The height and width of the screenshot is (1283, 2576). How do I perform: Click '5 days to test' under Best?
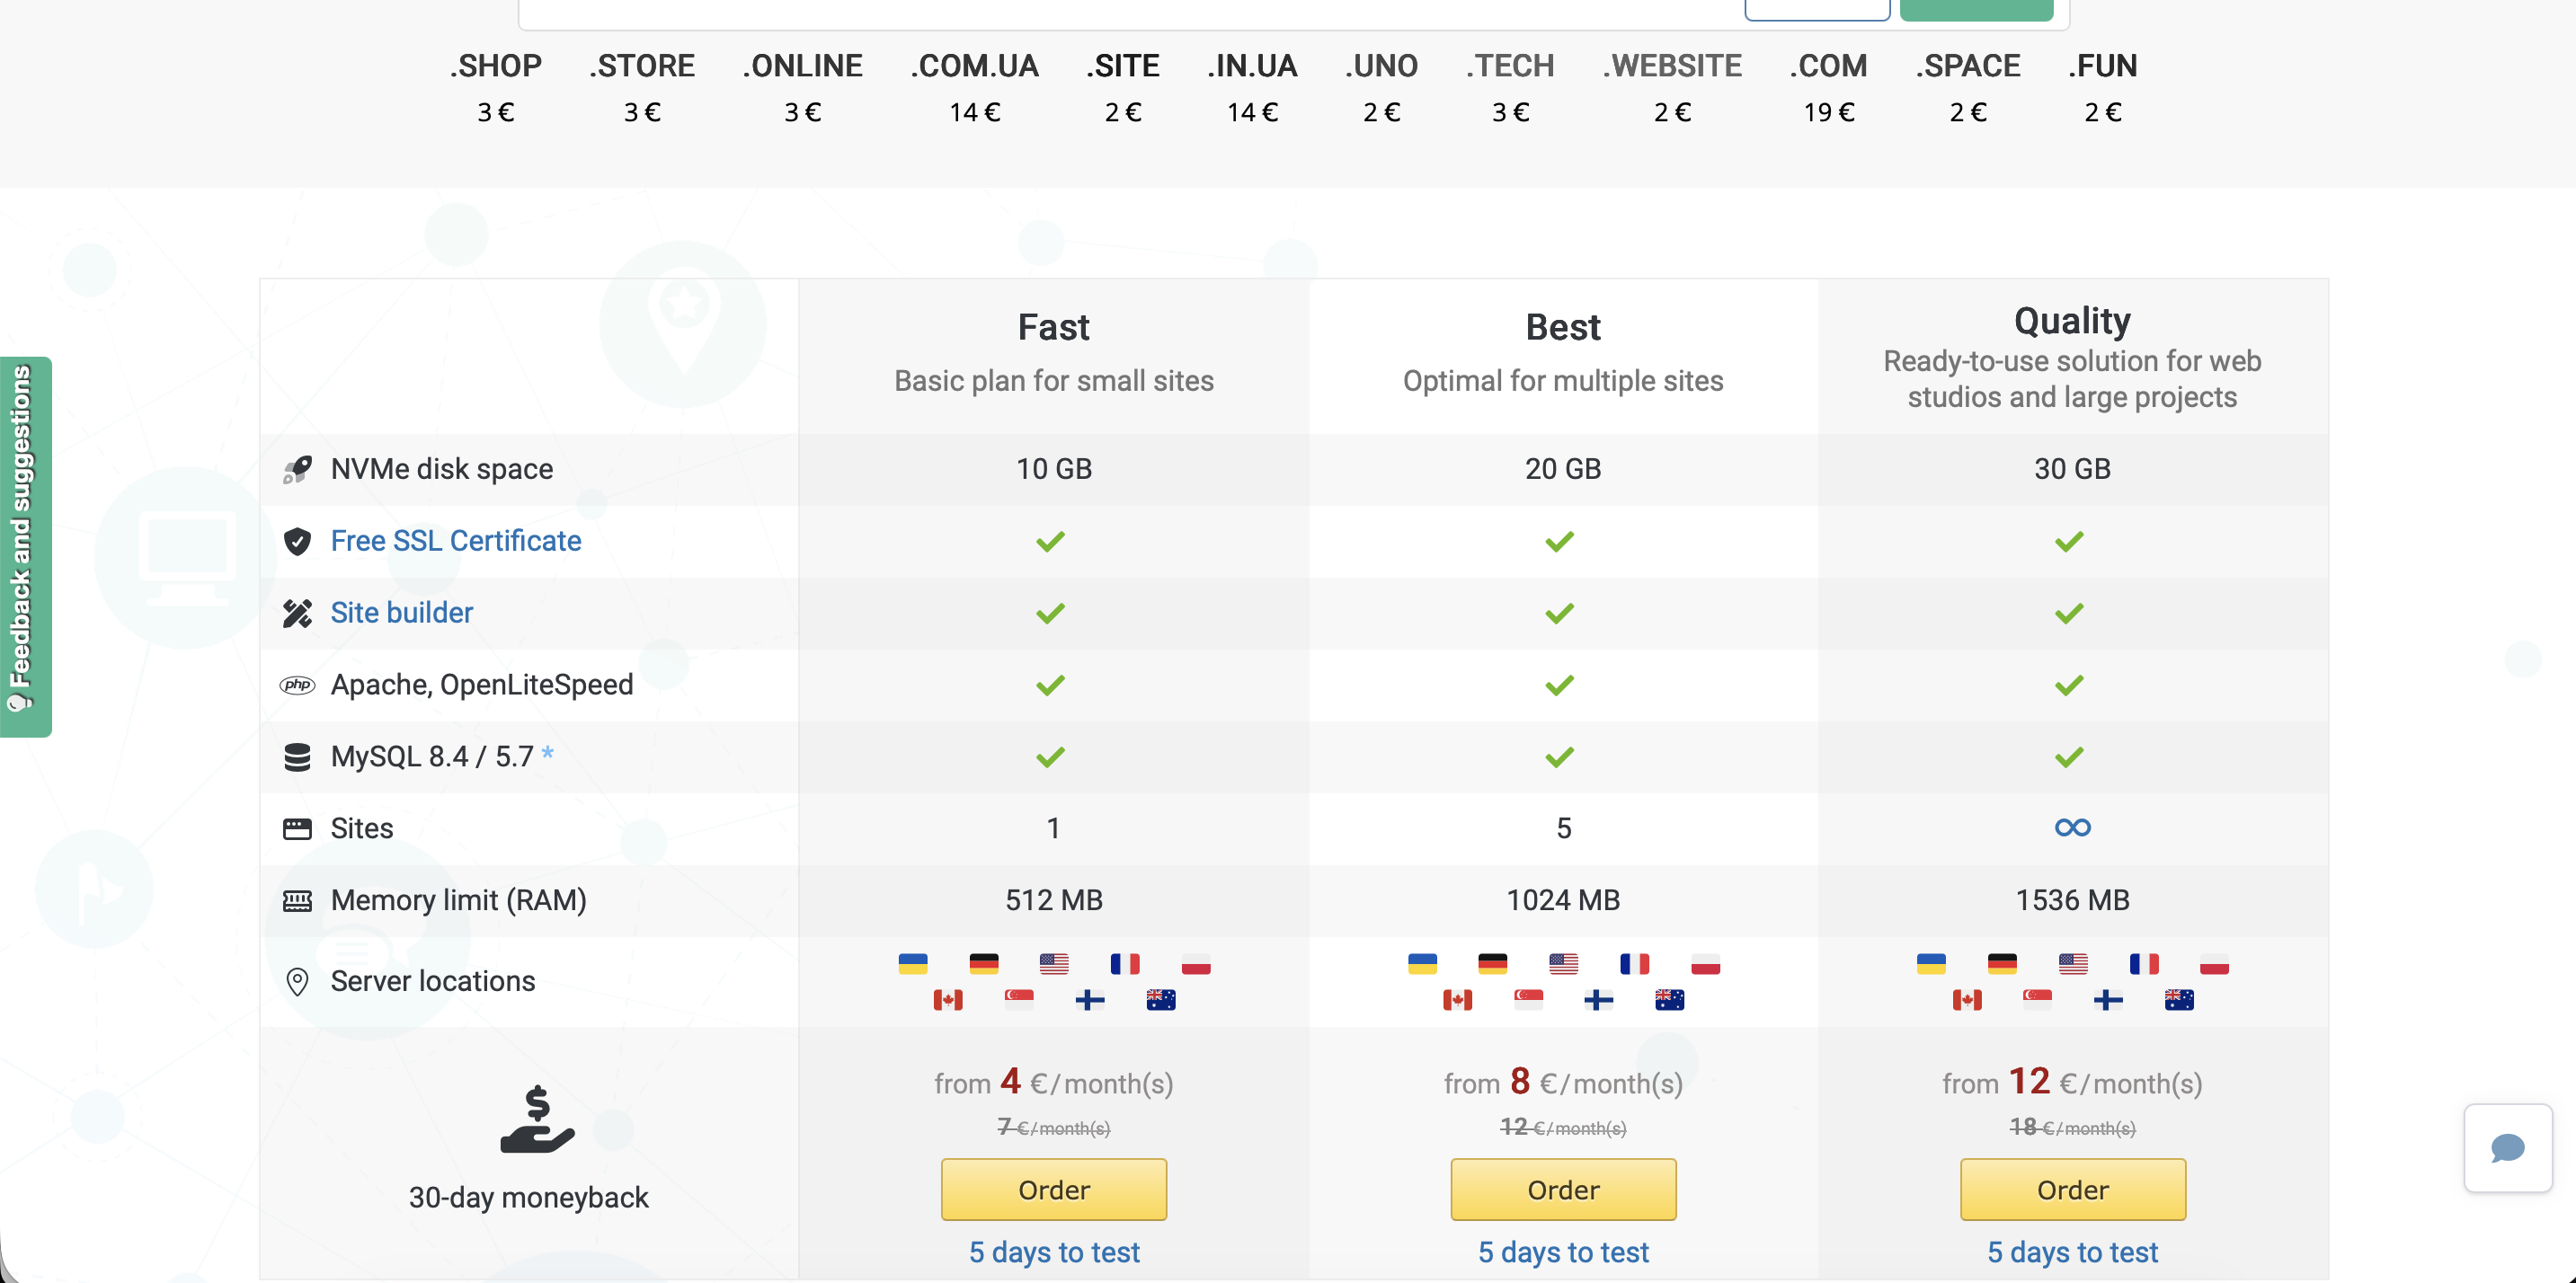tap(1562, 1251)
